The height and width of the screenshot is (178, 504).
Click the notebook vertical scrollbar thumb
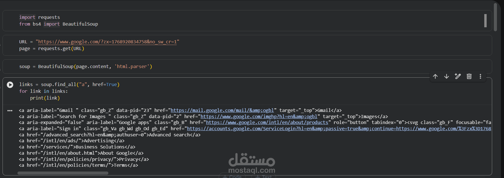[x=495, y=17]
